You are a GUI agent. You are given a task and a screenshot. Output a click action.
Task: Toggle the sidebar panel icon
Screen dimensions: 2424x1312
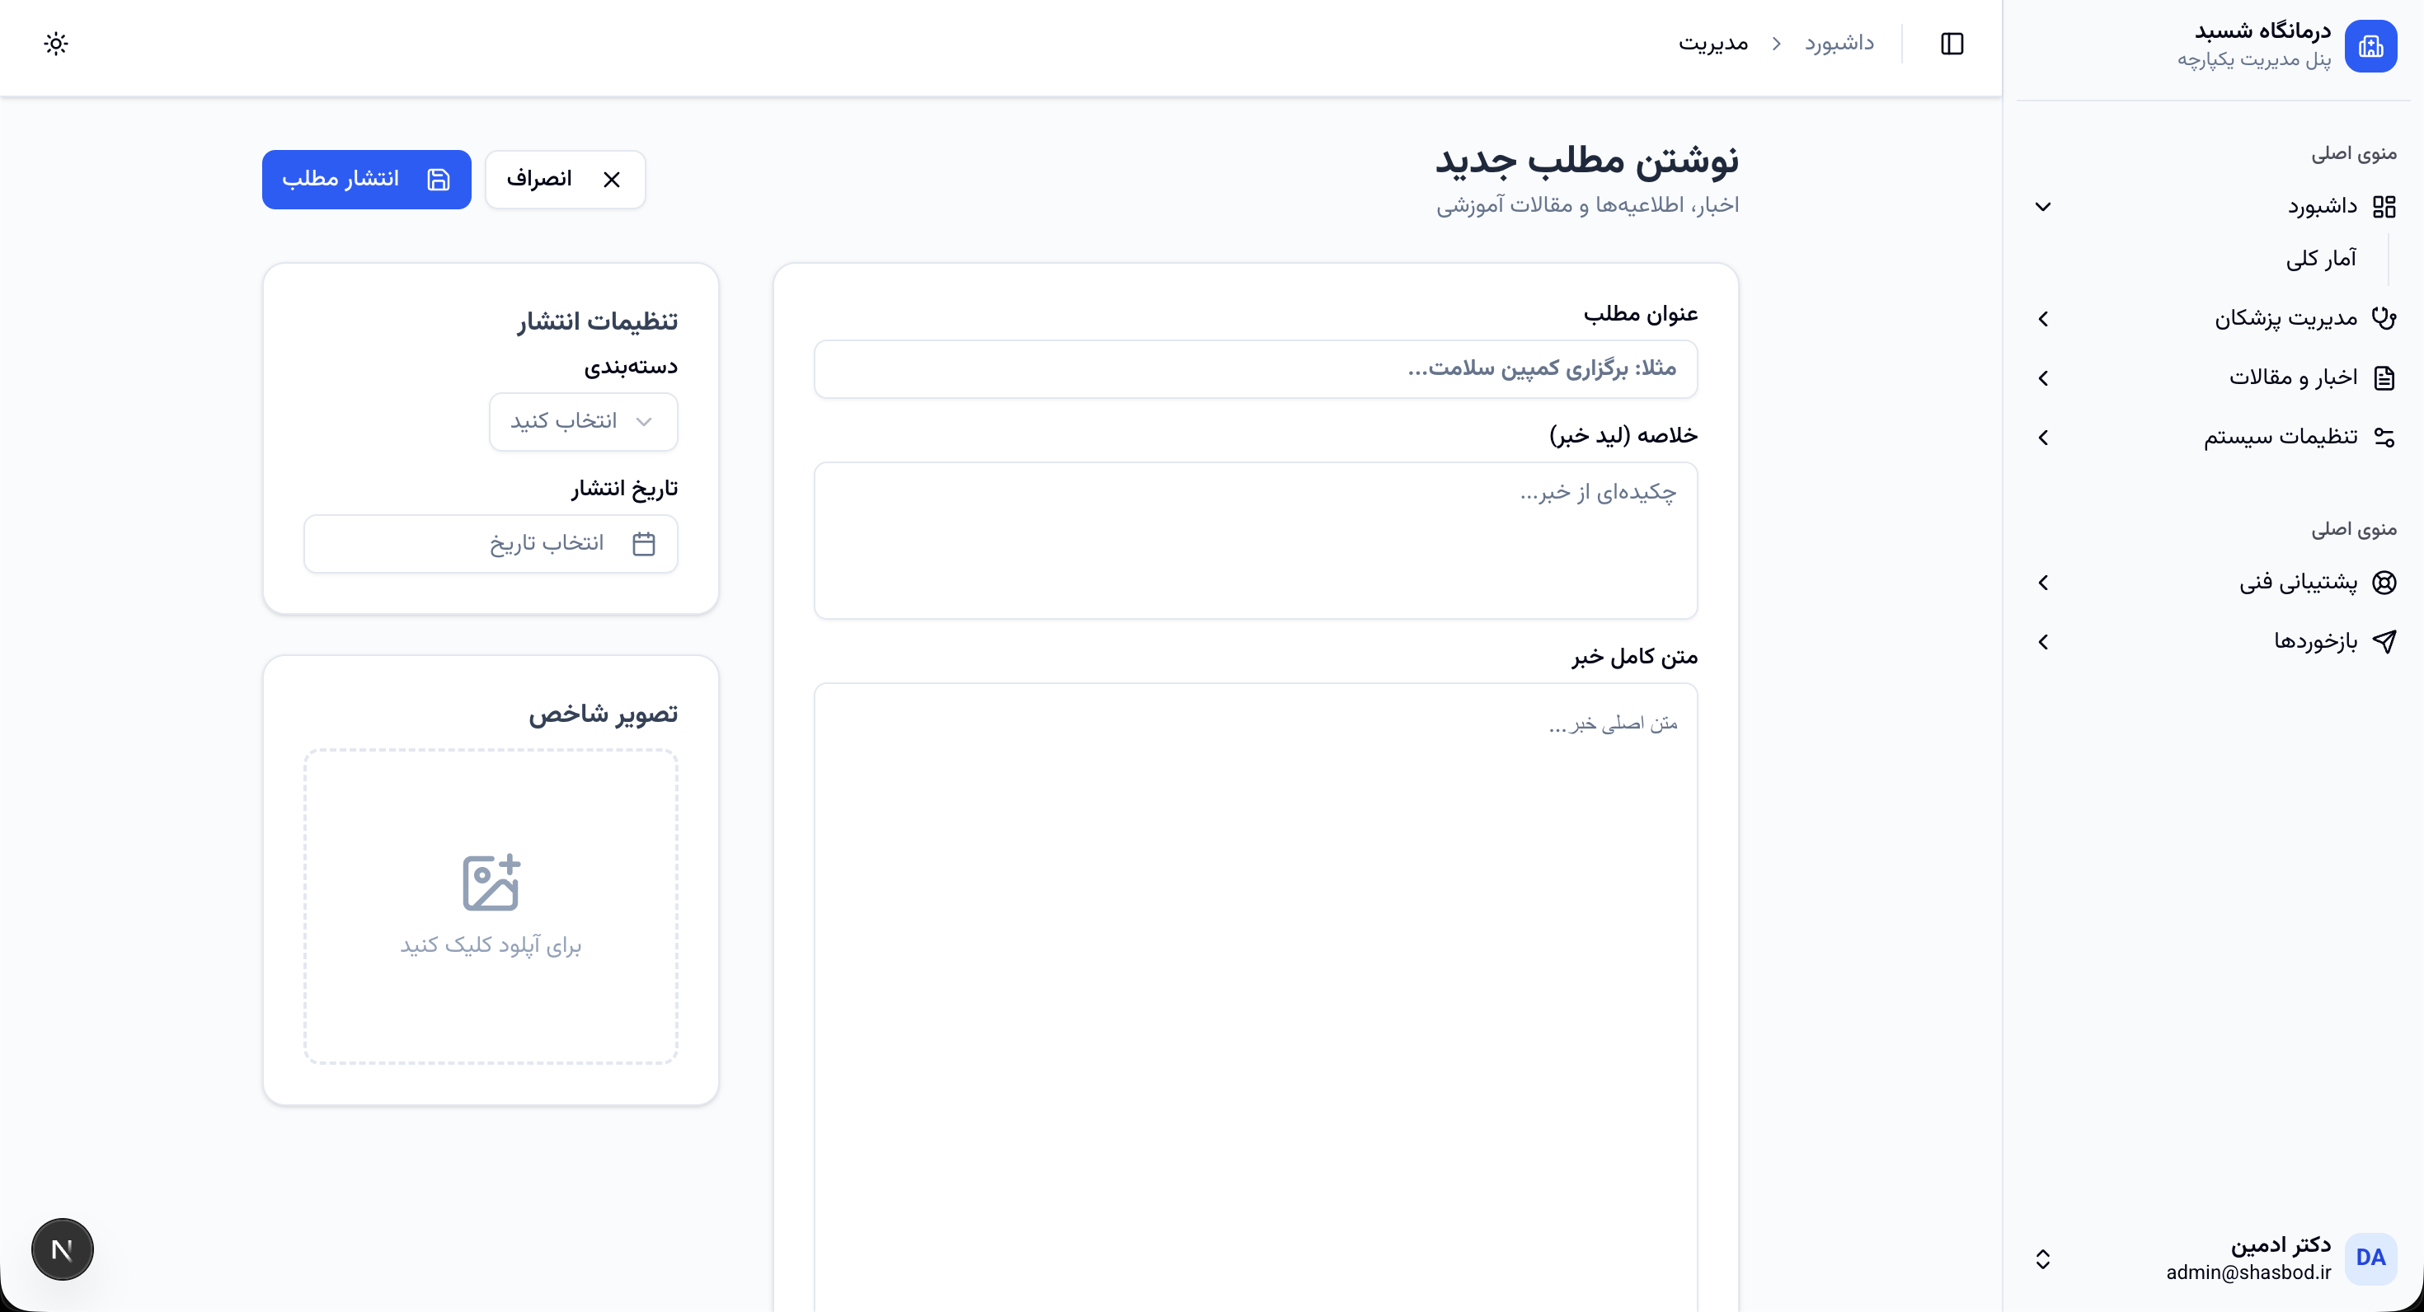pos(1952,43)
